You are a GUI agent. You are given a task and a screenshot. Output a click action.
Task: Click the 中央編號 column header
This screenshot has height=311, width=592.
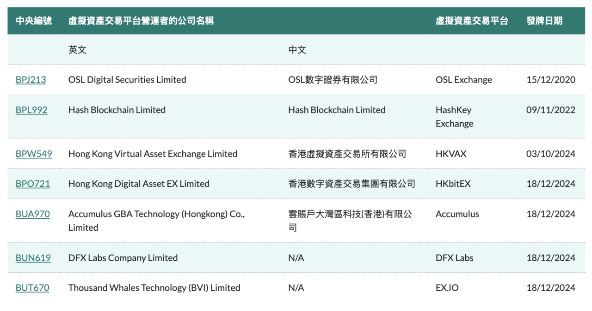pyautogui.click(x=34, y=21)
